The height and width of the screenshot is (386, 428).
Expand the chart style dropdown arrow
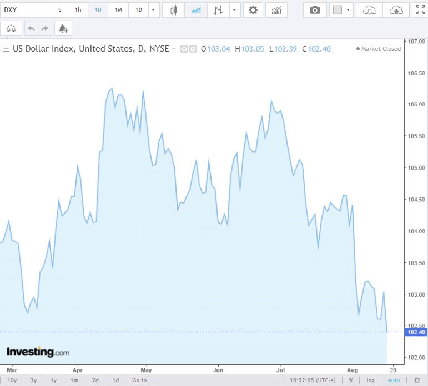pyautogui.click(x=235, y=10)
